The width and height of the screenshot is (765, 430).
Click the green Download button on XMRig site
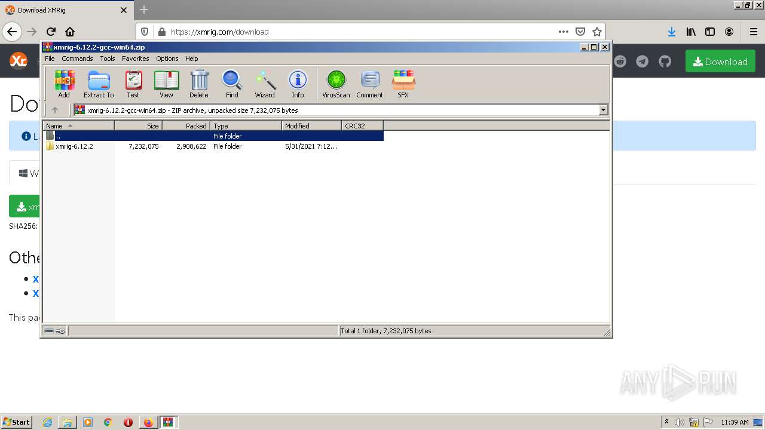[720, 62]
